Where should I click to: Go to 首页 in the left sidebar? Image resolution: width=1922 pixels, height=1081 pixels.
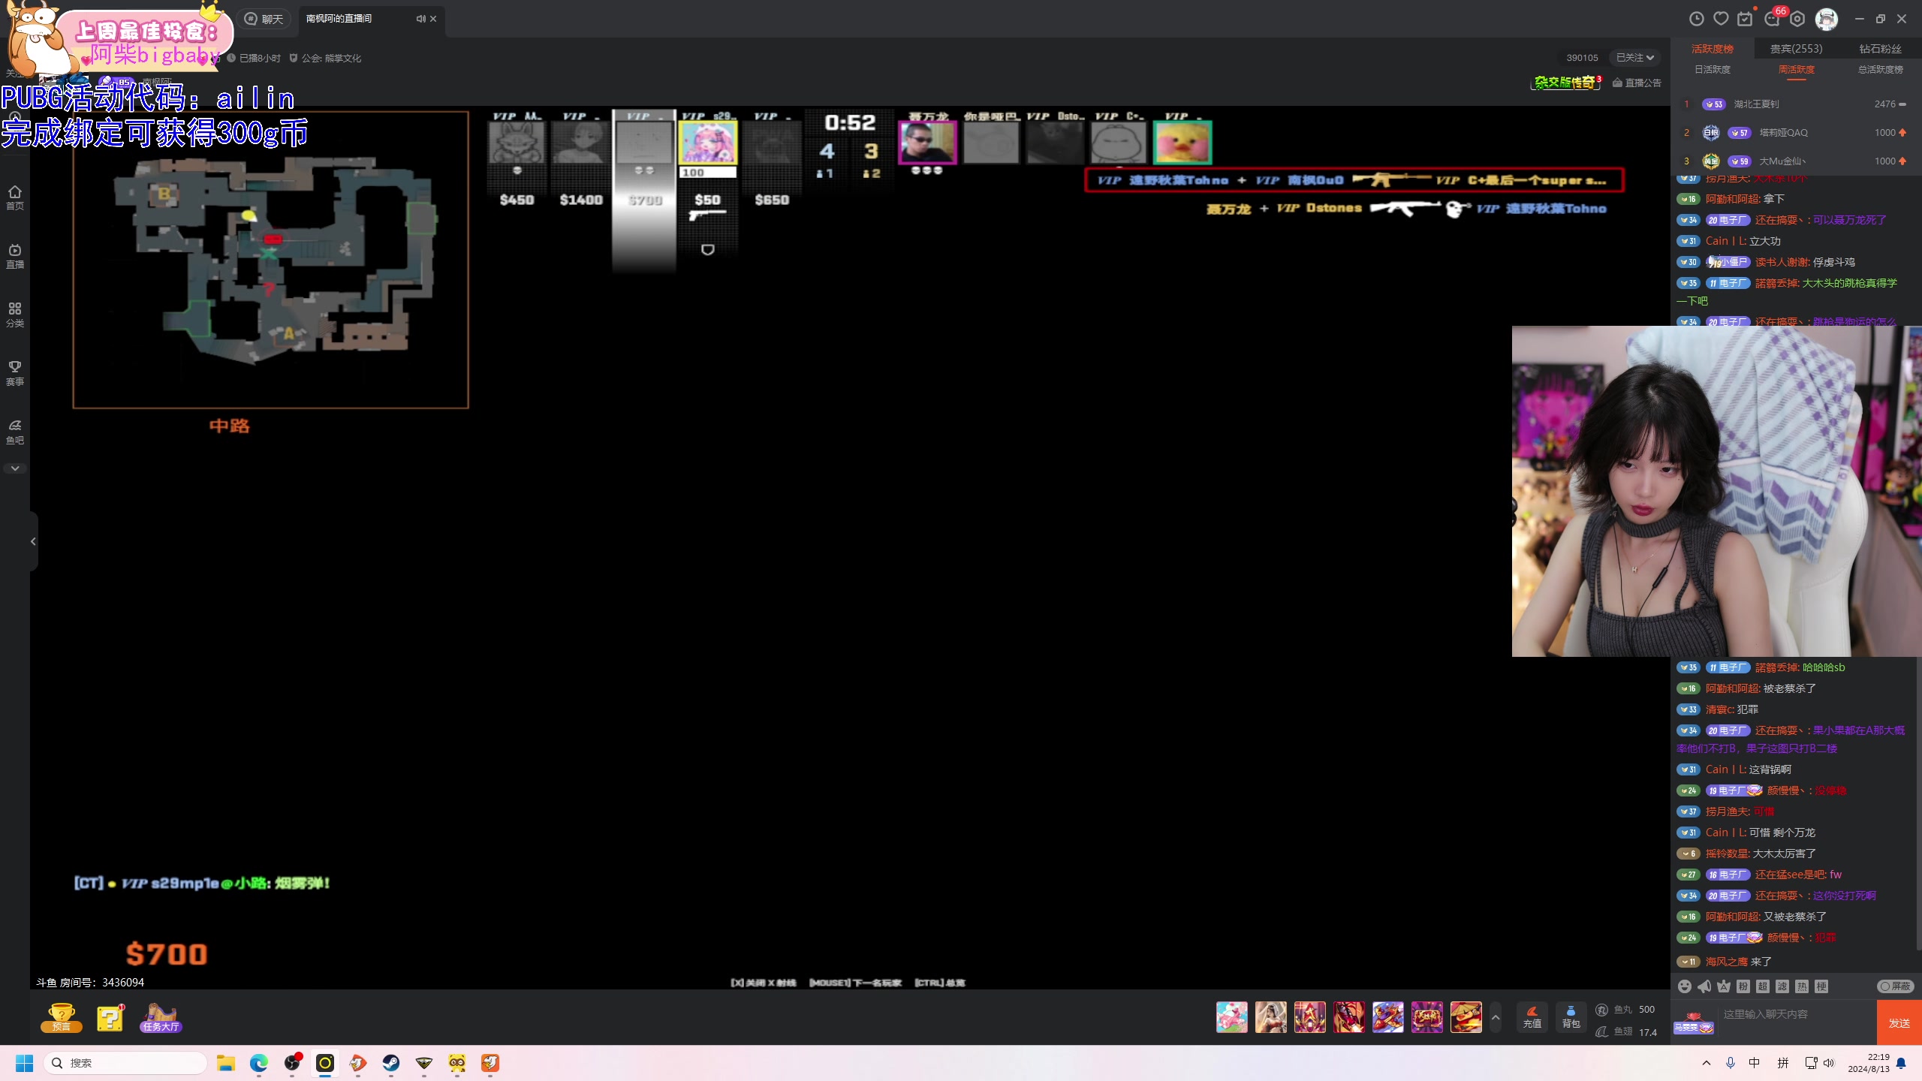tap(15, 197)
